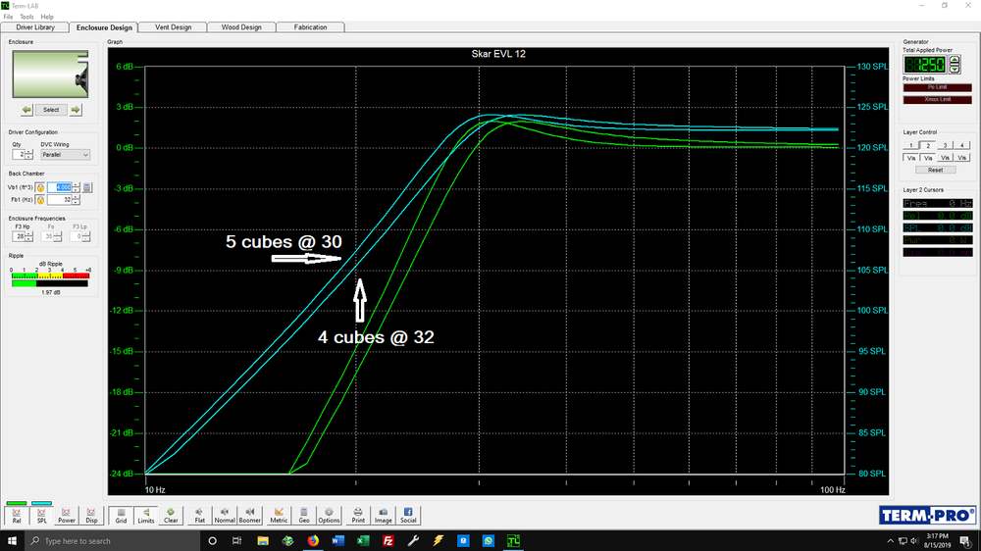Open the Vb1 calculator icon
The height and width of the screenshot is (551, 981).
click(x=87, y=187)
